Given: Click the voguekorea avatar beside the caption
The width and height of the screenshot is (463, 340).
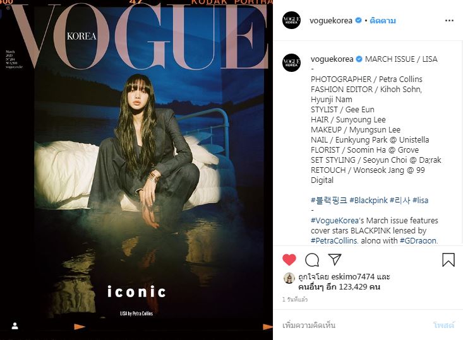Looking at the screenshot, I should point(291,62).
